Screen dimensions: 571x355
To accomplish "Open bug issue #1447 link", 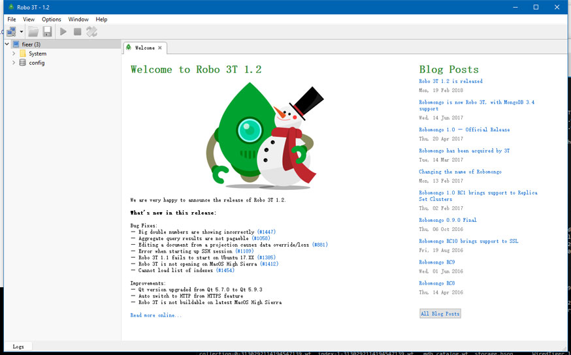I will click(266, 232).
